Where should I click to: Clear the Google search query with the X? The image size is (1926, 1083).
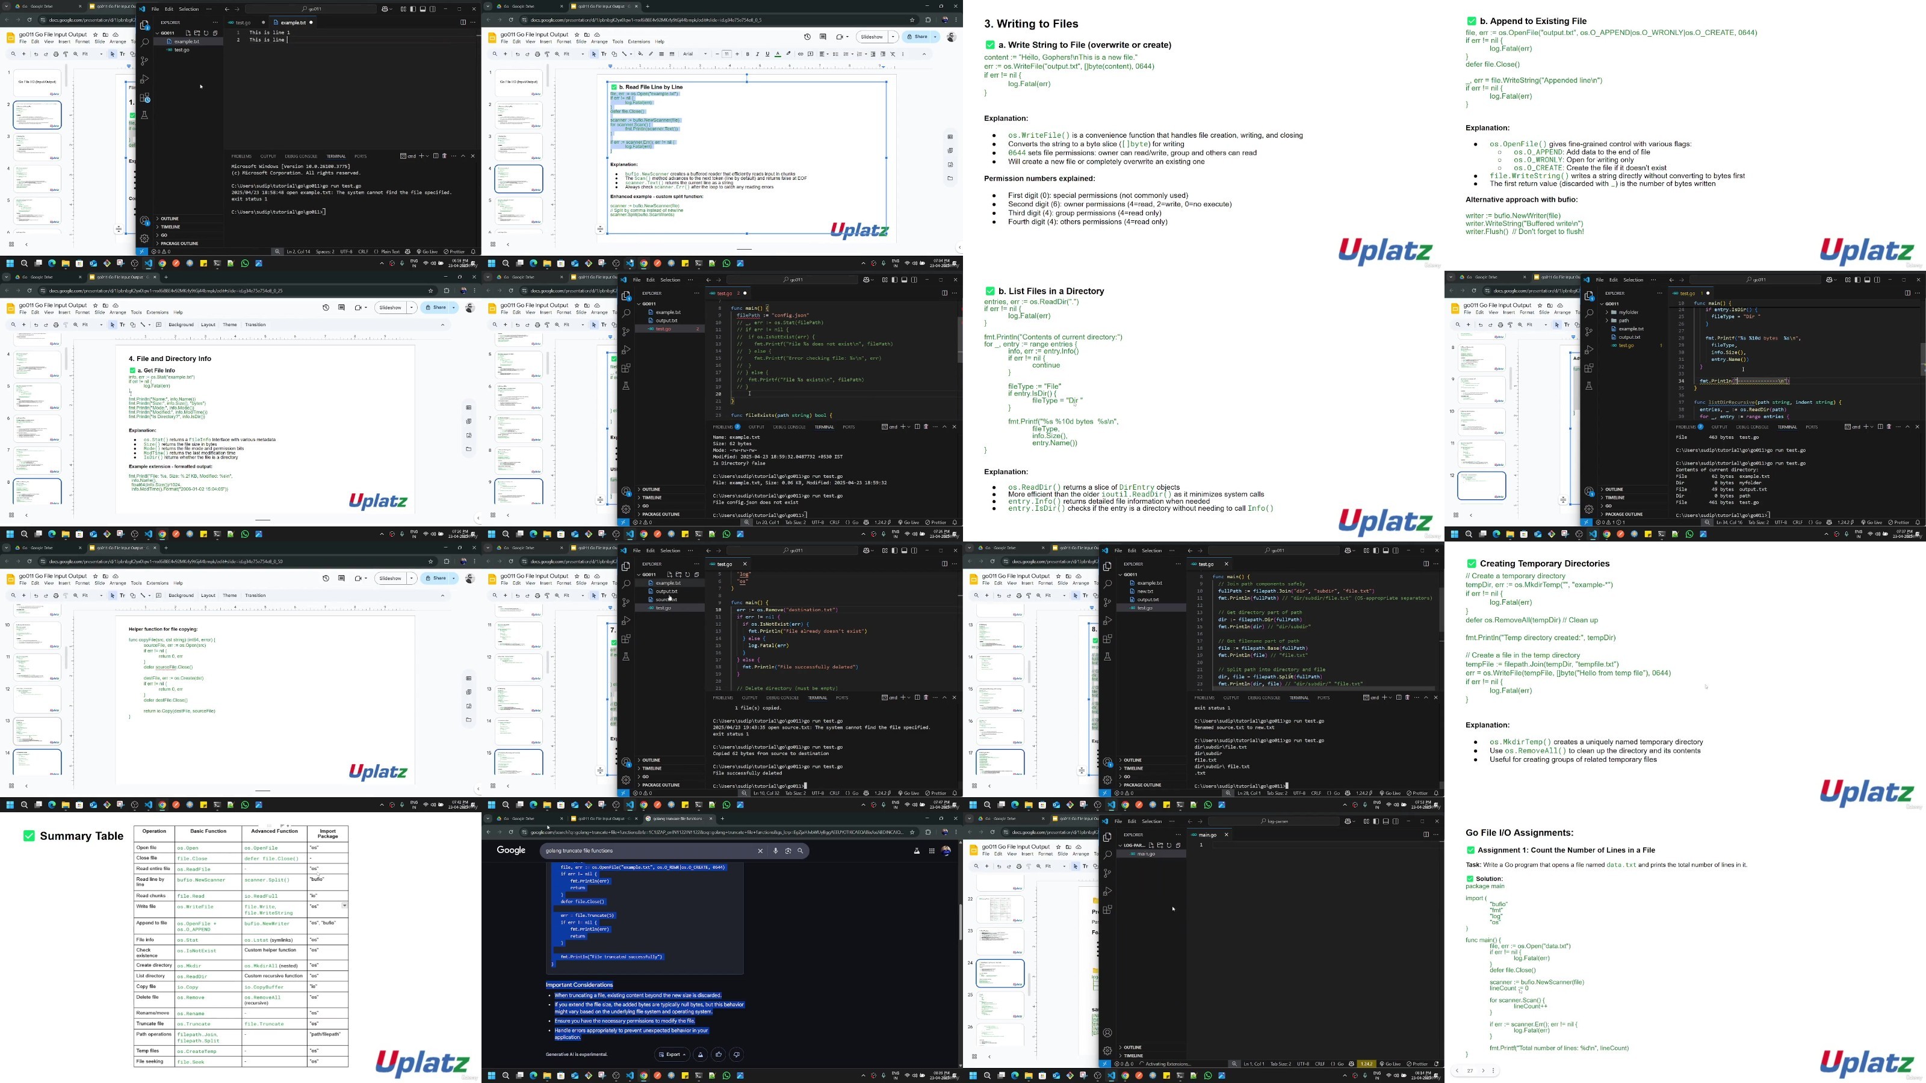(760, 851)
